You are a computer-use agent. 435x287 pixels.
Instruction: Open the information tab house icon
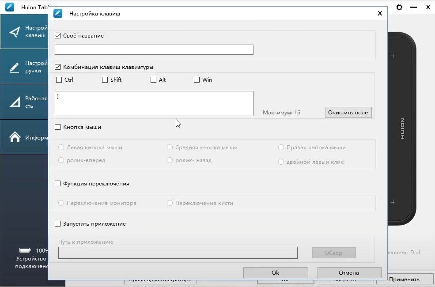coord(15,137)
